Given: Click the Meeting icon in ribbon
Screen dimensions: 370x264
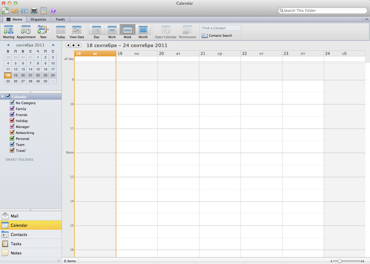Looking at the screenshot, I should point(9,30).
